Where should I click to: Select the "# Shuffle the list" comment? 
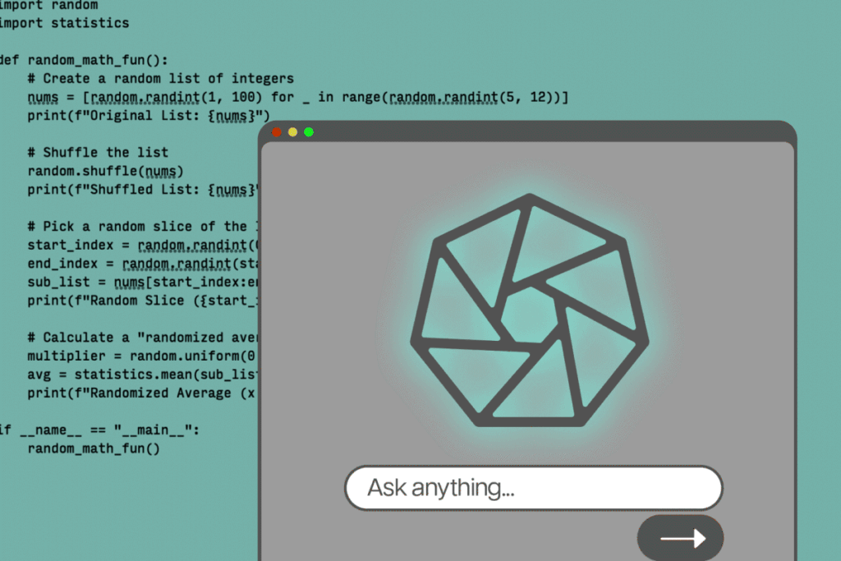click(x=97, y=153)
